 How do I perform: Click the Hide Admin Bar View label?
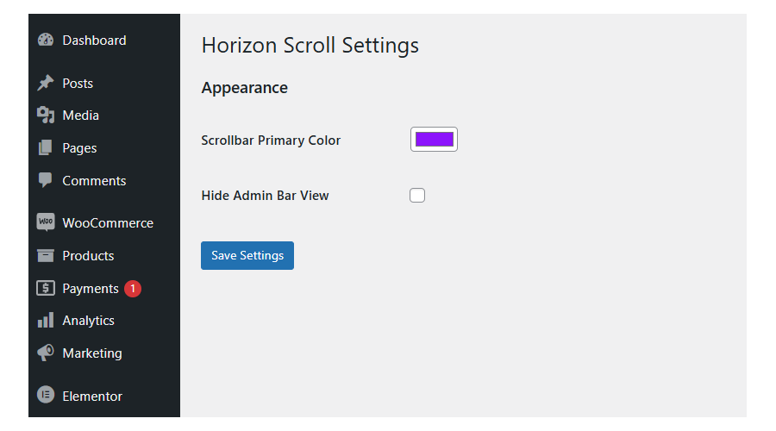pyautogui.click(x=265, y=196)
